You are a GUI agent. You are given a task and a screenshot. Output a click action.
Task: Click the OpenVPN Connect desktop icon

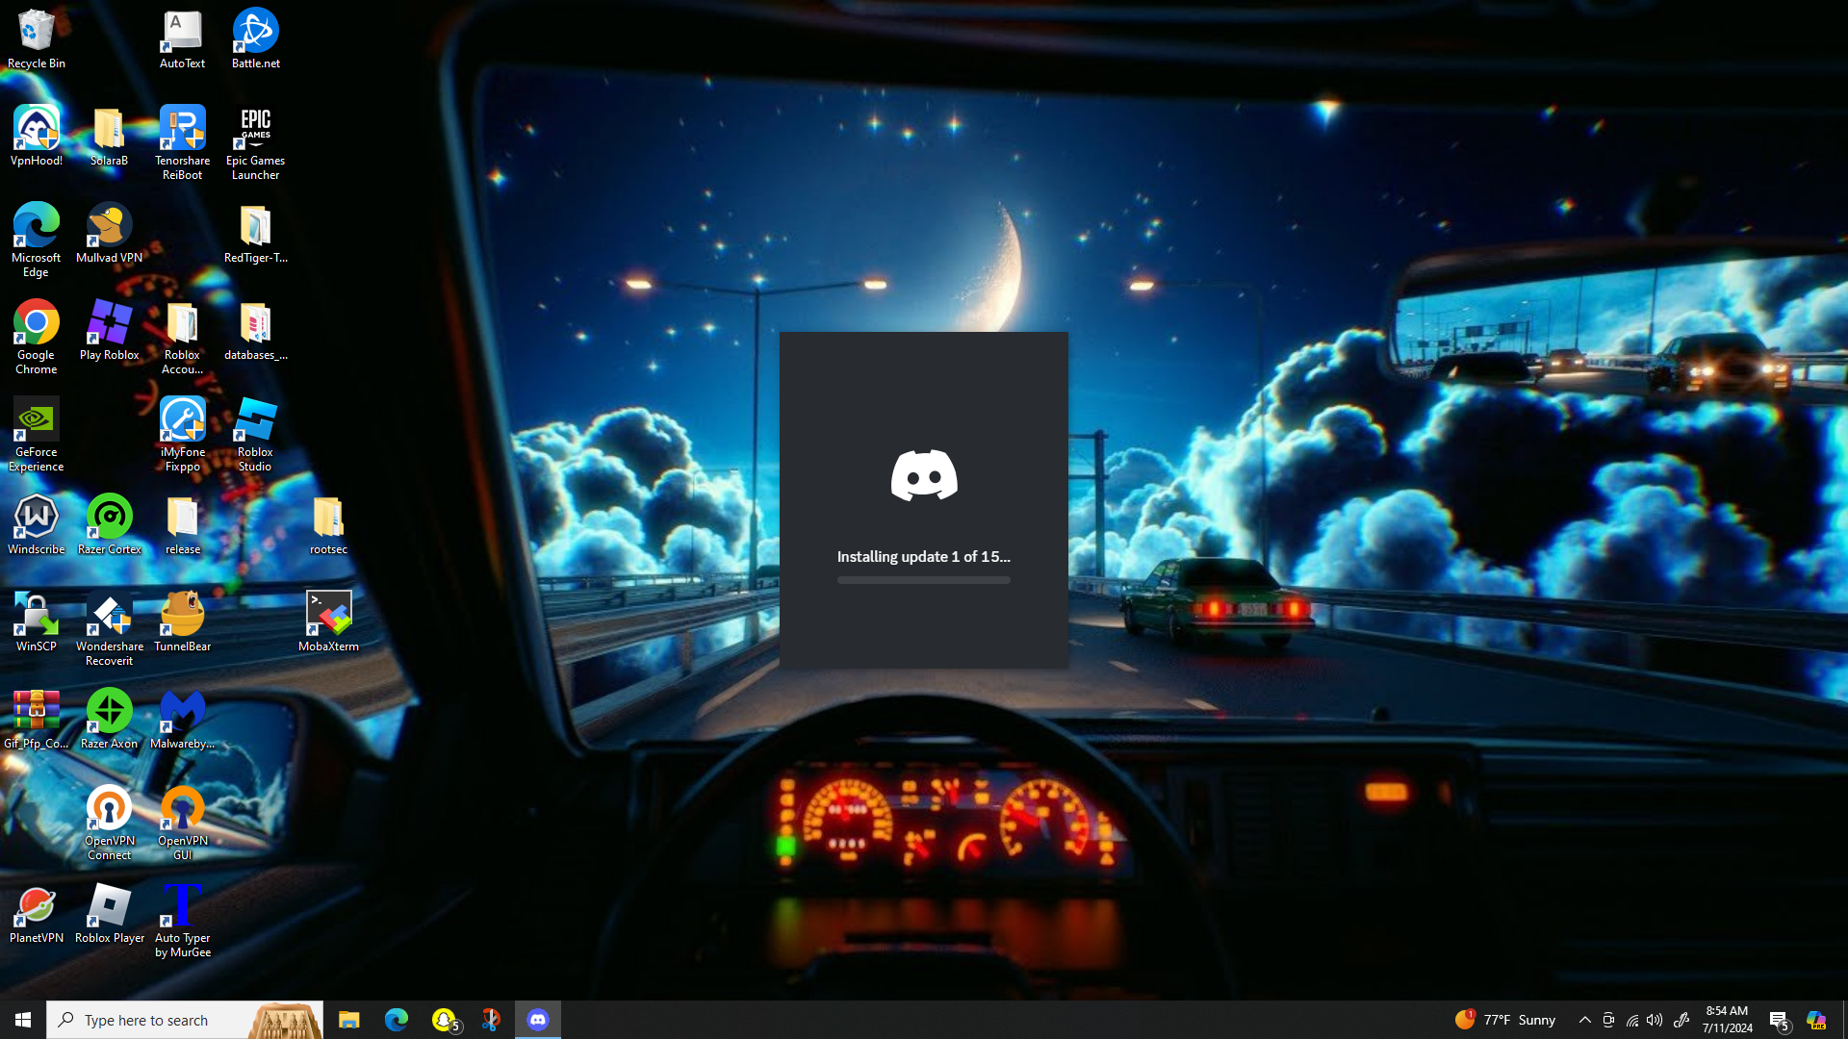pos(109,821)
